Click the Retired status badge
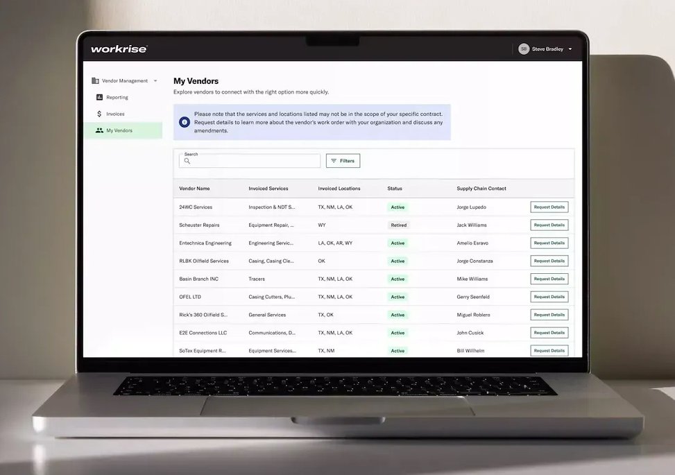675x475 pixels. 399,225
